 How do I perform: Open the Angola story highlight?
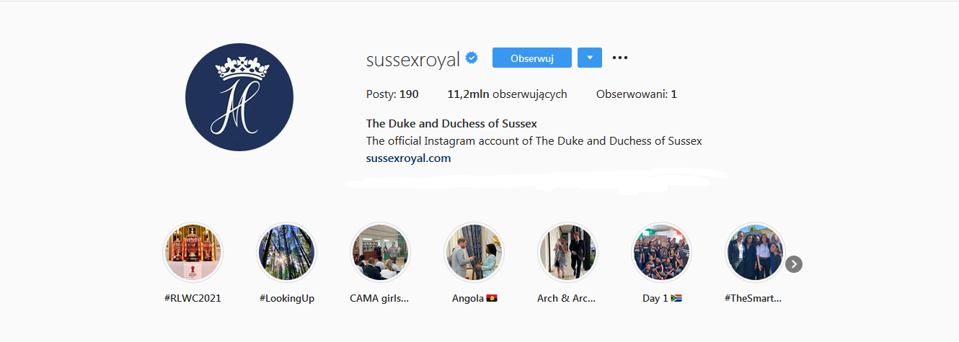click(474, 252)
